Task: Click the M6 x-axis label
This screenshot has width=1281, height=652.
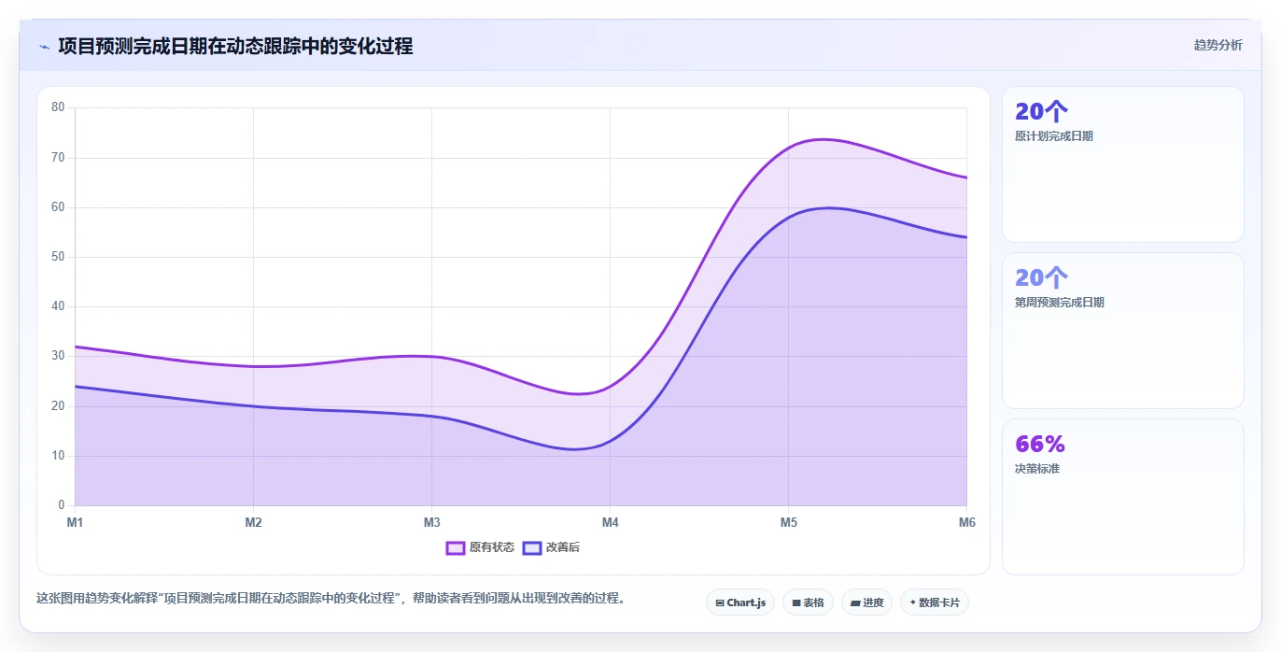Action: click(x=967, y=522)
